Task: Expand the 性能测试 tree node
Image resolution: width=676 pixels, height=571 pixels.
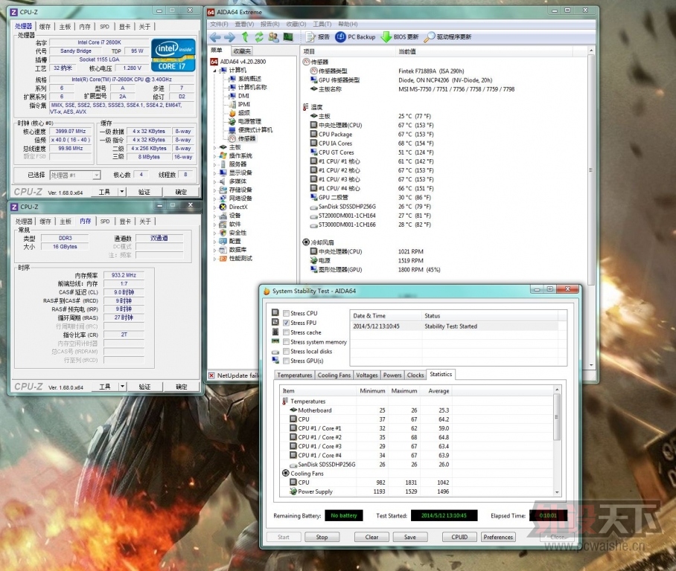Action: (214, 259)
